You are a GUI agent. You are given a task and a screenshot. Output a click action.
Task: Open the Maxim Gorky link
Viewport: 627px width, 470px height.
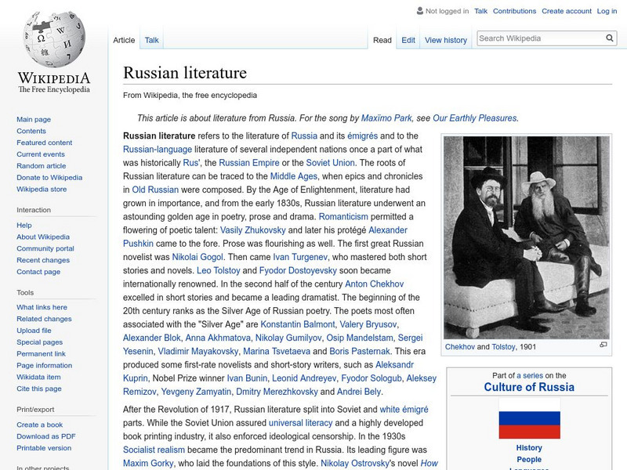point(148,463)
